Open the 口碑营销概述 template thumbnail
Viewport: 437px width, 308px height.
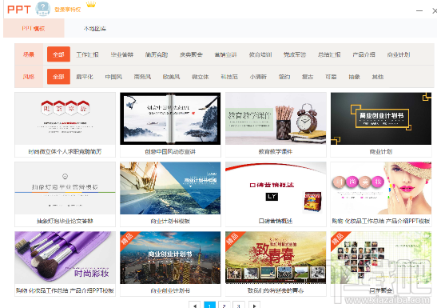coord(276,188)
